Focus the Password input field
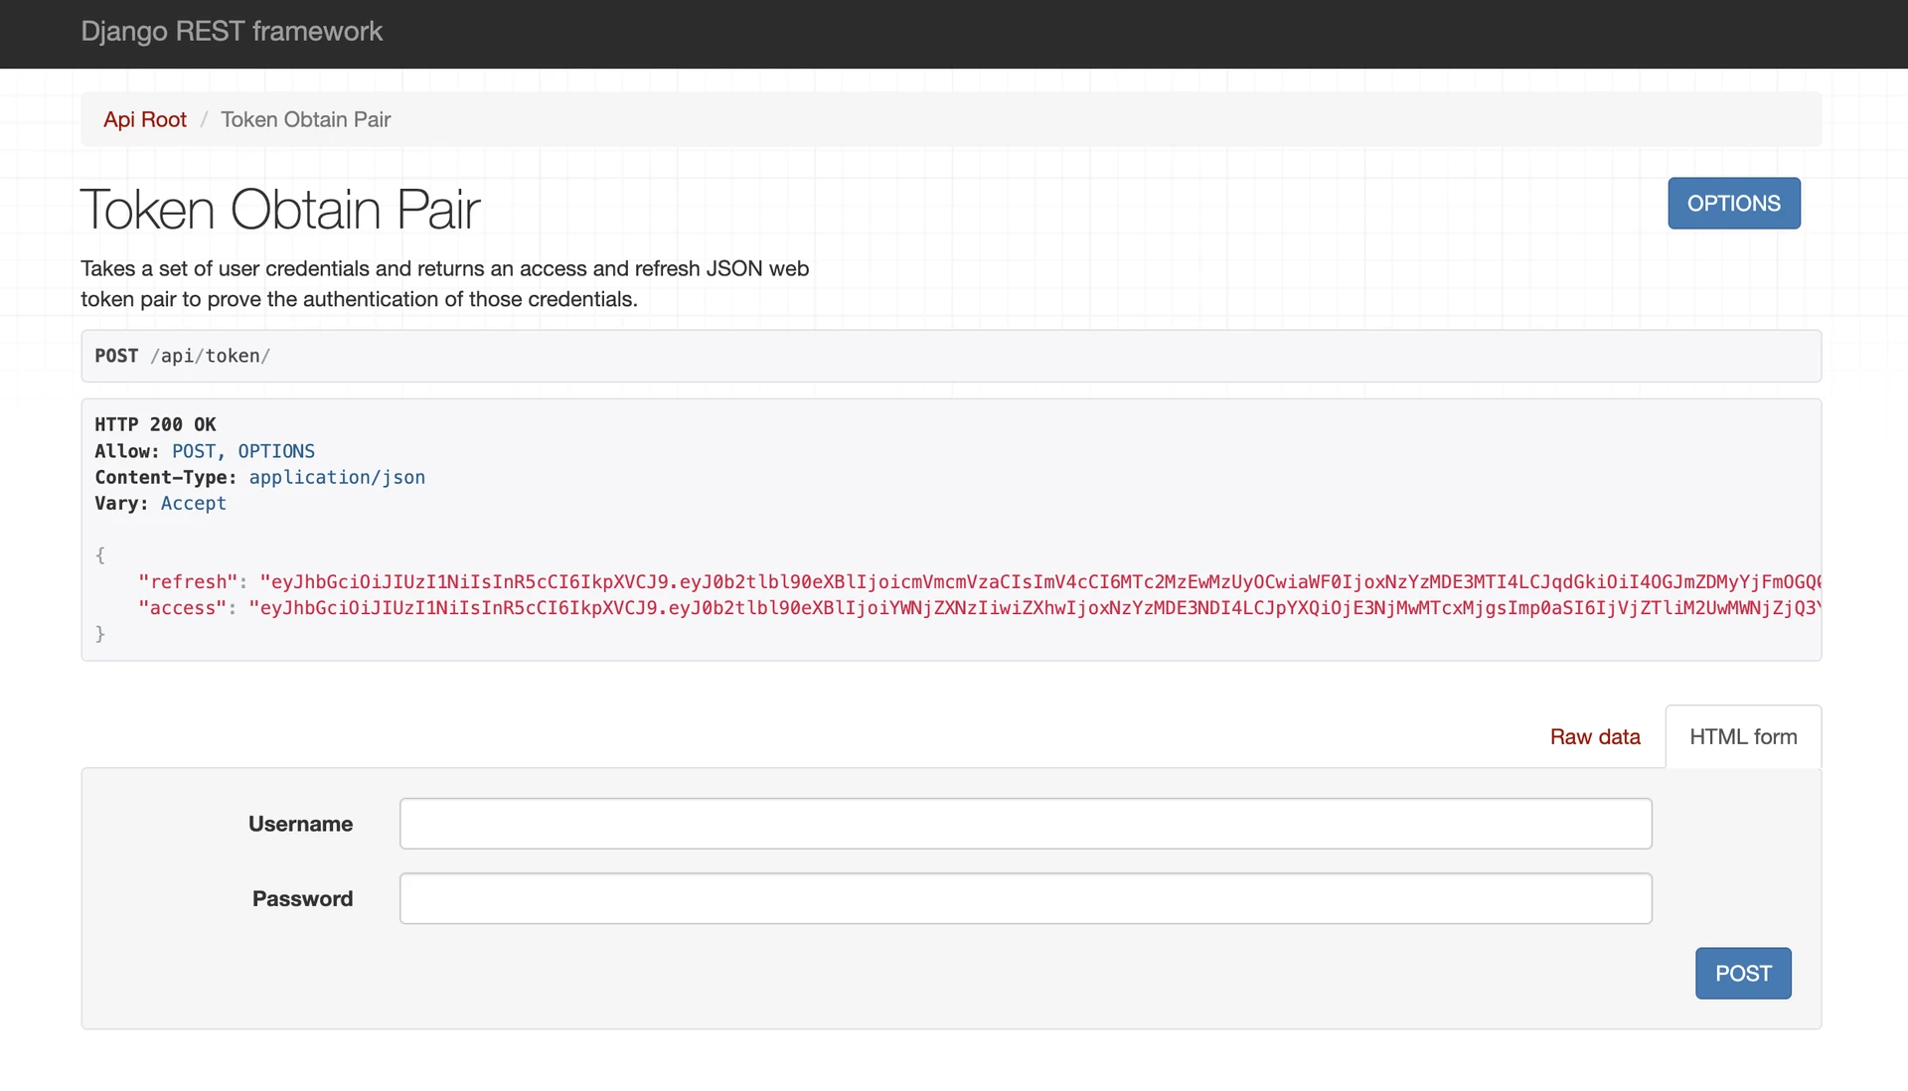This screenshot has height=1091, width=1908. pyautogui.click(x=1025, y=898)
